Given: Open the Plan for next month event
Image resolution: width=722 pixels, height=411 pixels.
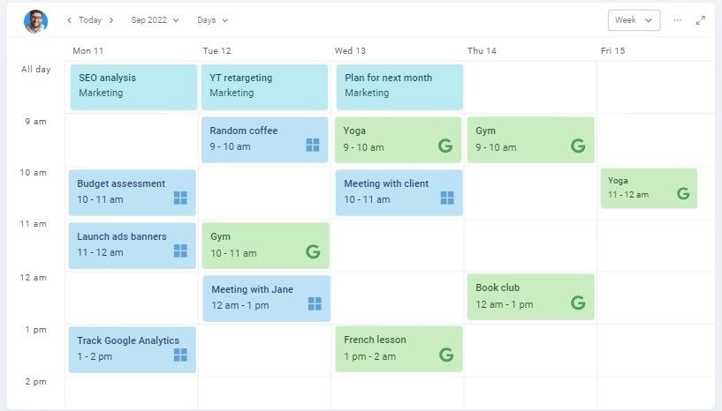Looking at the screenshot, I should pos(399,87).
